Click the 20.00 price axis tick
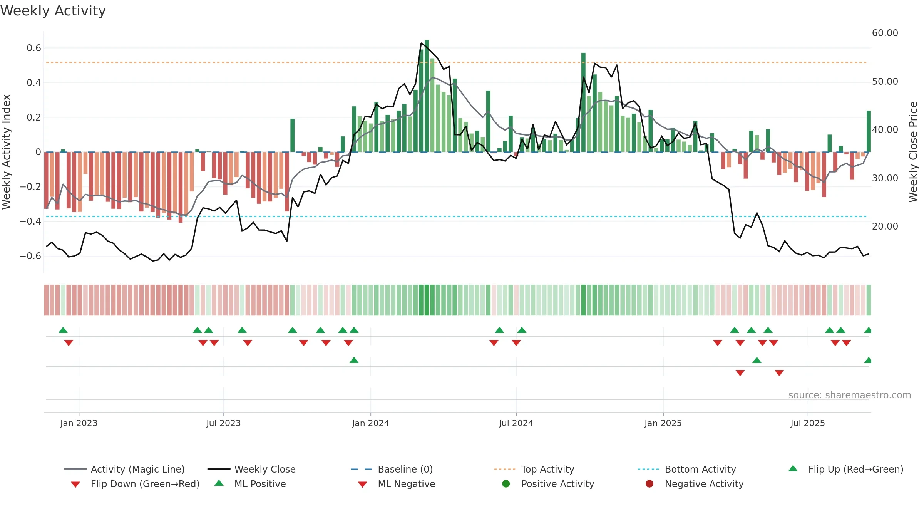This screenshot has width=924, height=520. pos(885,226)
